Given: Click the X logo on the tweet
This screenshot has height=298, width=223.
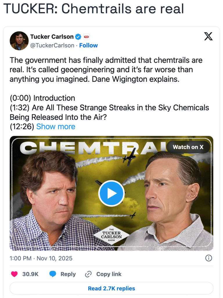Looking at the screenshot, I should (208, 36).
